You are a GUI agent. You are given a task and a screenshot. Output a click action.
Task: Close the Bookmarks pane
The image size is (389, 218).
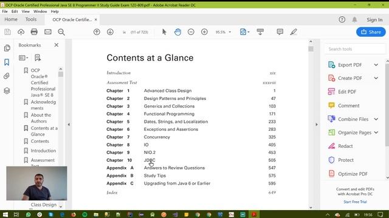pos(57,45)
